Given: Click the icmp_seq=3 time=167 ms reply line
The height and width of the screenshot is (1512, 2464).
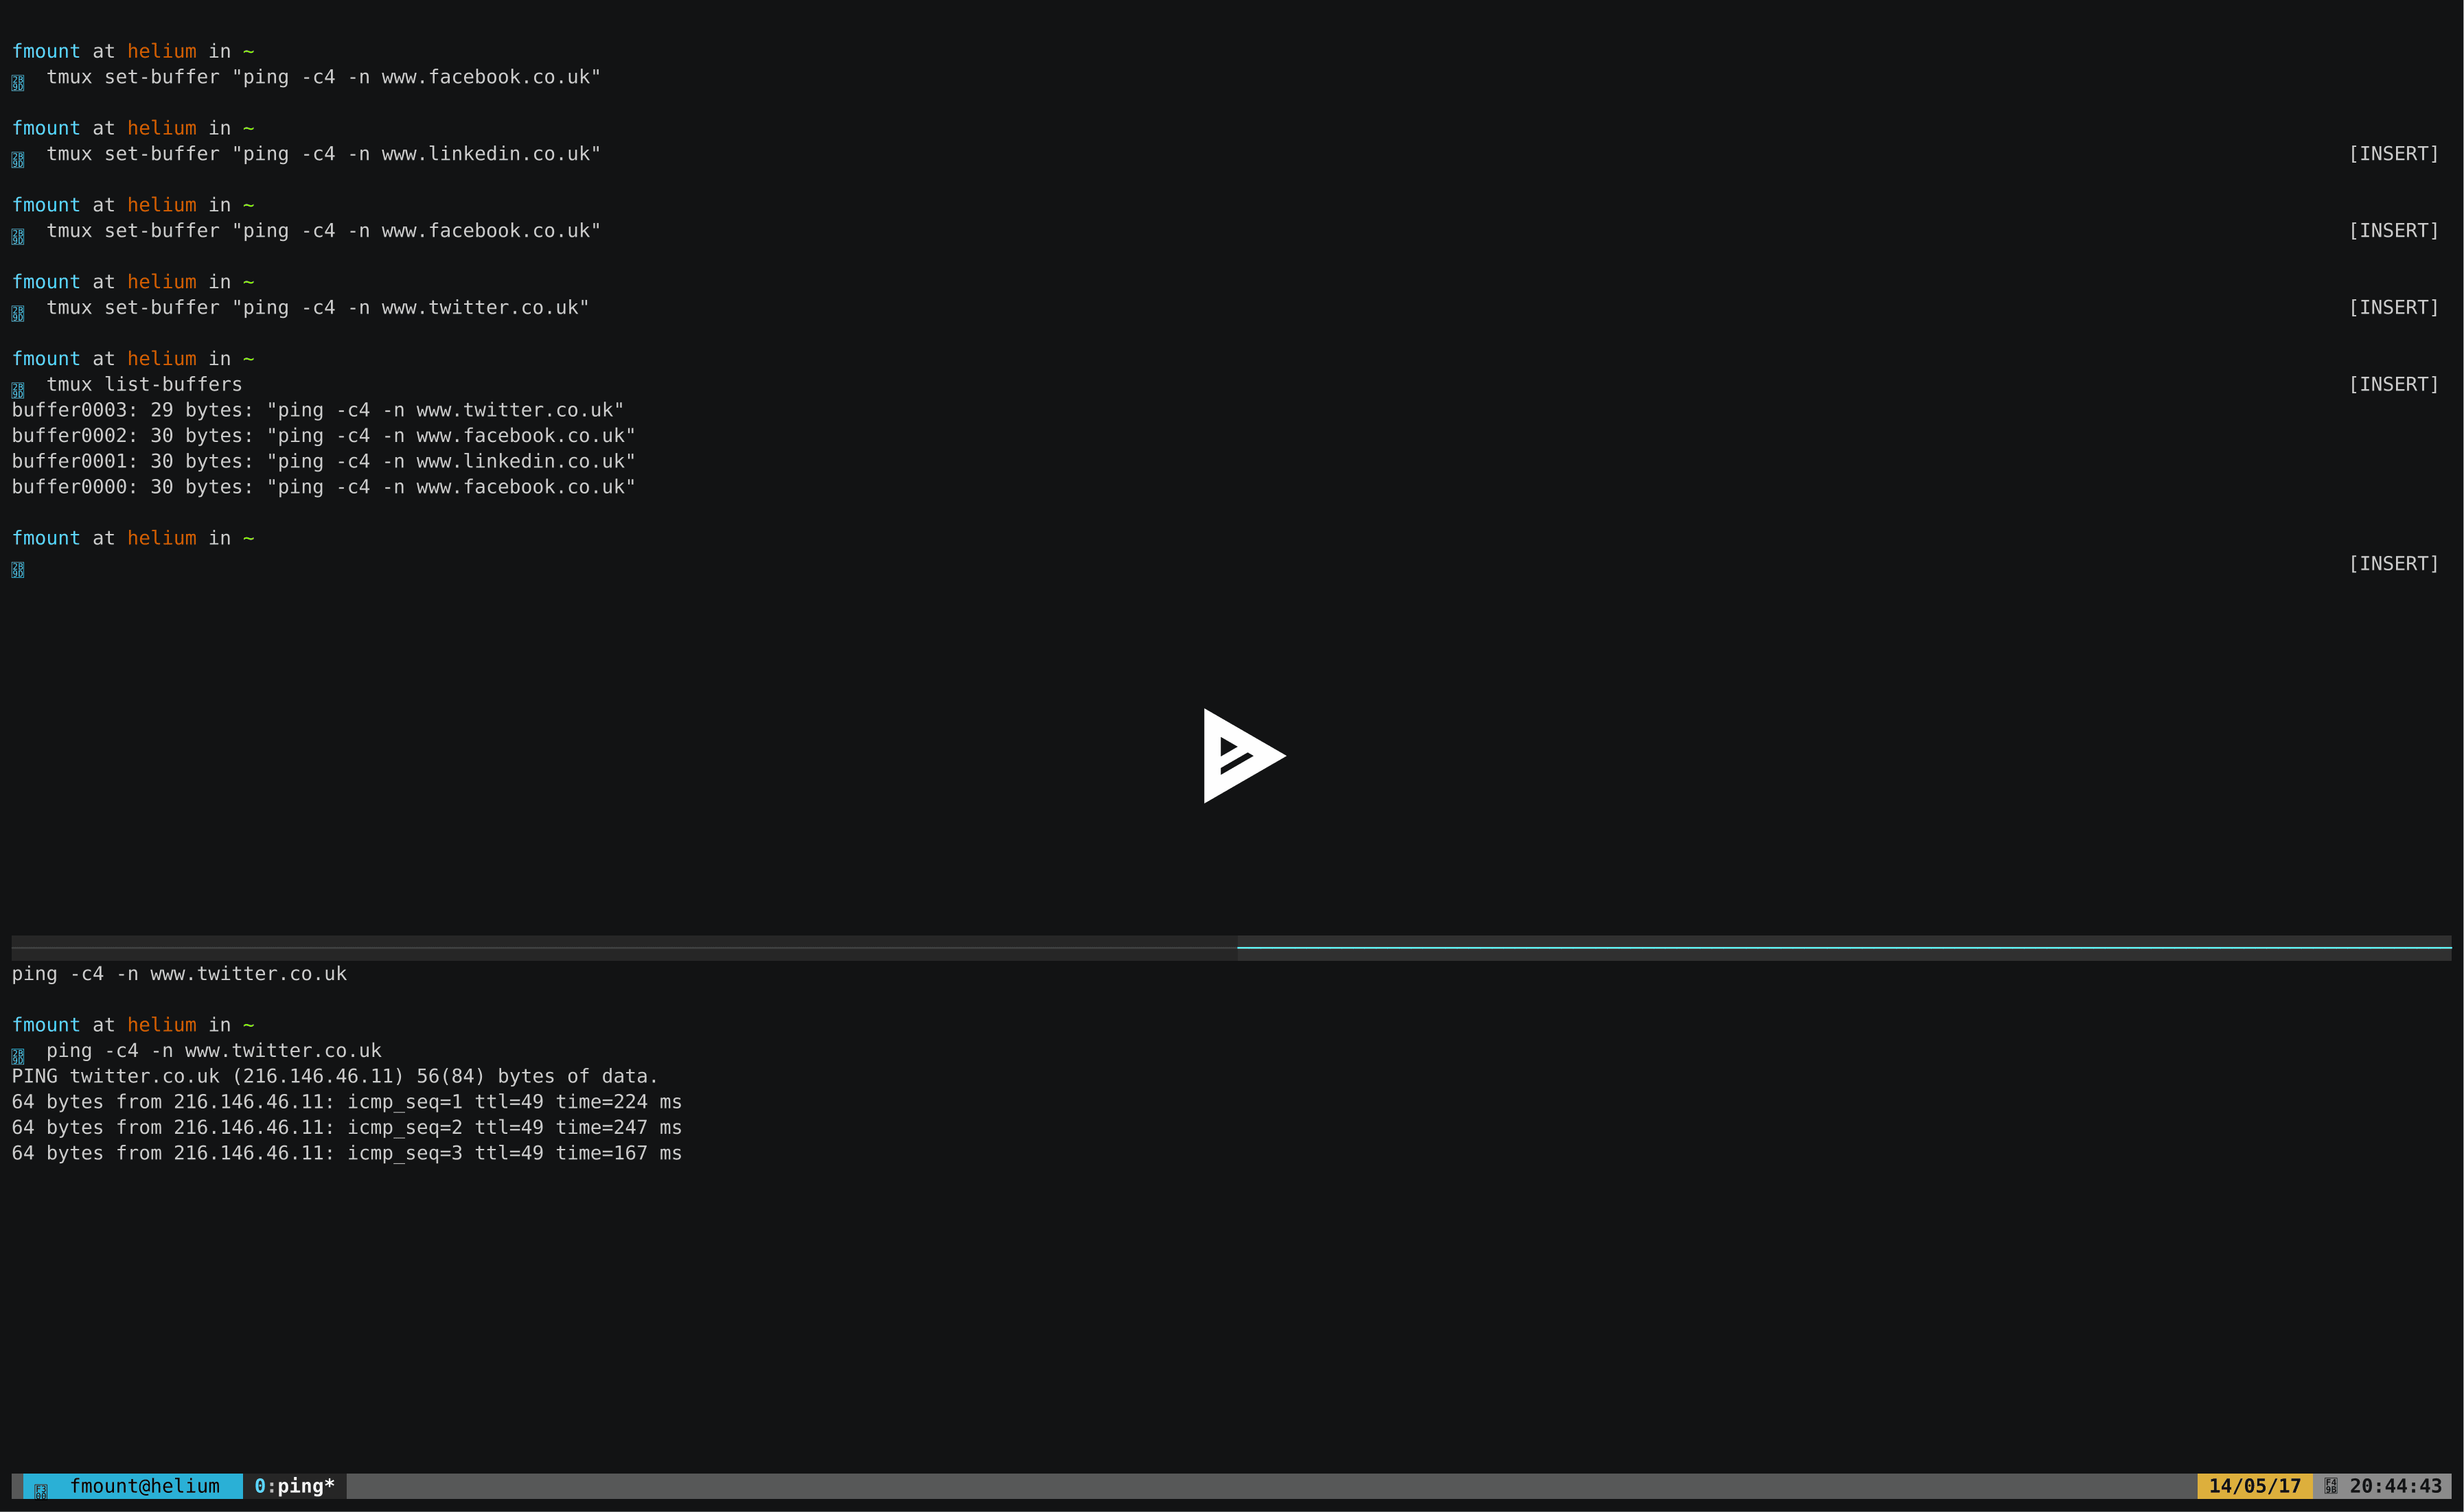Looking at the screenshot, I should [347, 1153].
